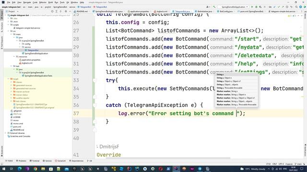Click breadcrumb 'service' in navigation bar
This screenshot has width=307, height=172.
[x=72, y=7]
